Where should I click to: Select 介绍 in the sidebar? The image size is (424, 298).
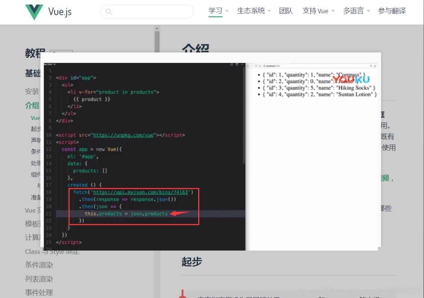point(32,105)
